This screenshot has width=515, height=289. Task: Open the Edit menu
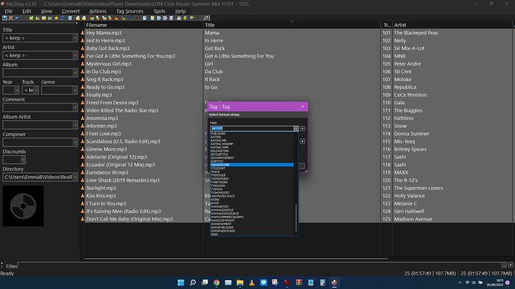(27, 11)
